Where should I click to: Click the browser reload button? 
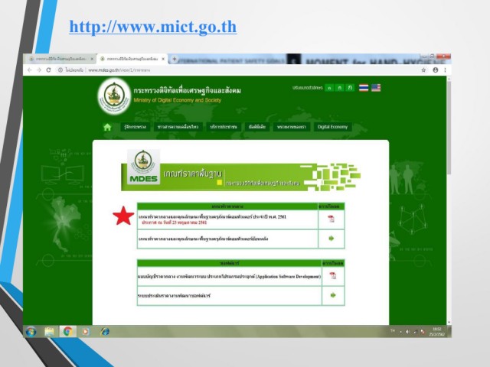click(48, 70)
